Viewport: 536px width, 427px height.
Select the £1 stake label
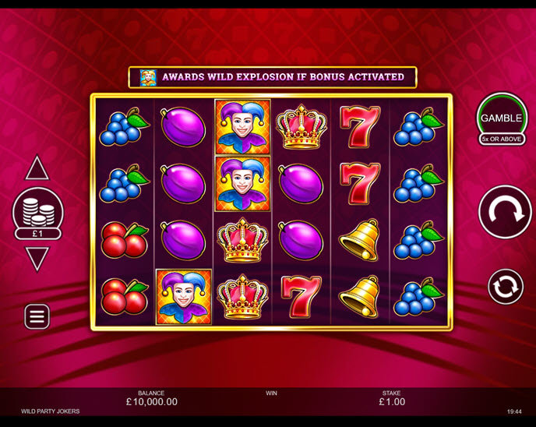(37, 234)
